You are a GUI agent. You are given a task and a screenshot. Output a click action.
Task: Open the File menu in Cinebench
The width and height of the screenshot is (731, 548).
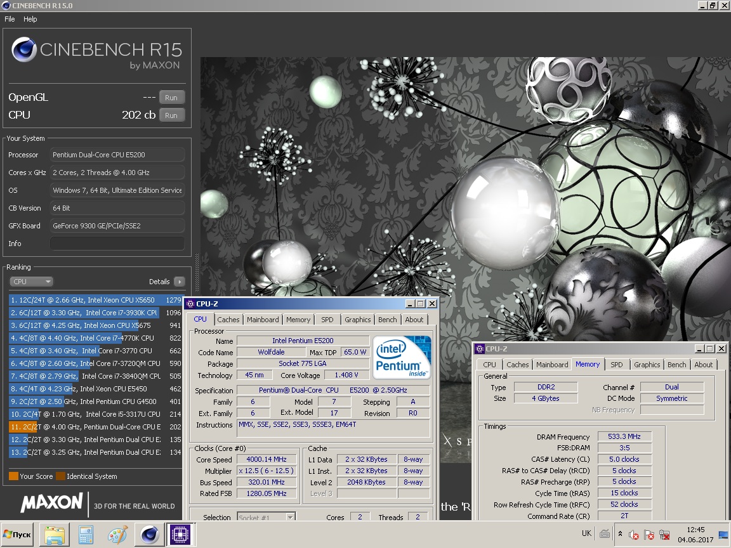10,19
